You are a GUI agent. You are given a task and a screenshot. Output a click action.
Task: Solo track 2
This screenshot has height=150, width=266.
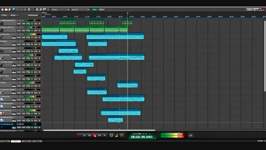pos(24,30)
